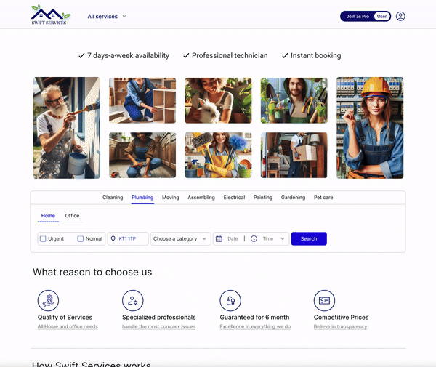Click the Guaranteed for 6 month icon
436x367 pixels.
230,300
